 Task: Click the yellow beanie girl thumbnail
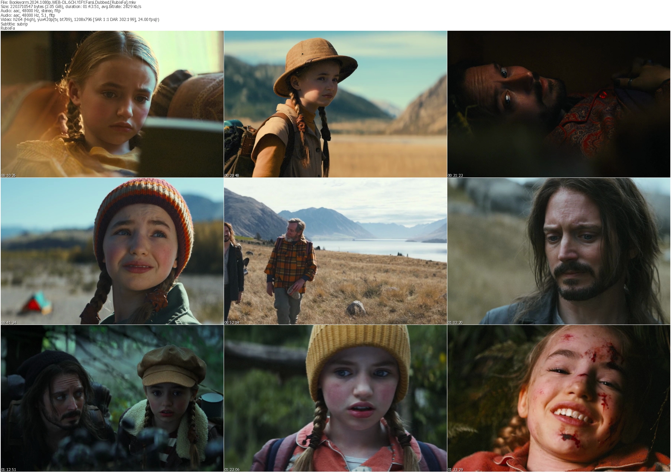(x=335, y=398)
